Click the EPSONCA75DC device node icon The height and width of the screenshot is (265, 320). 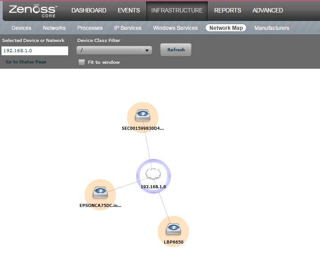coord(100,193)
